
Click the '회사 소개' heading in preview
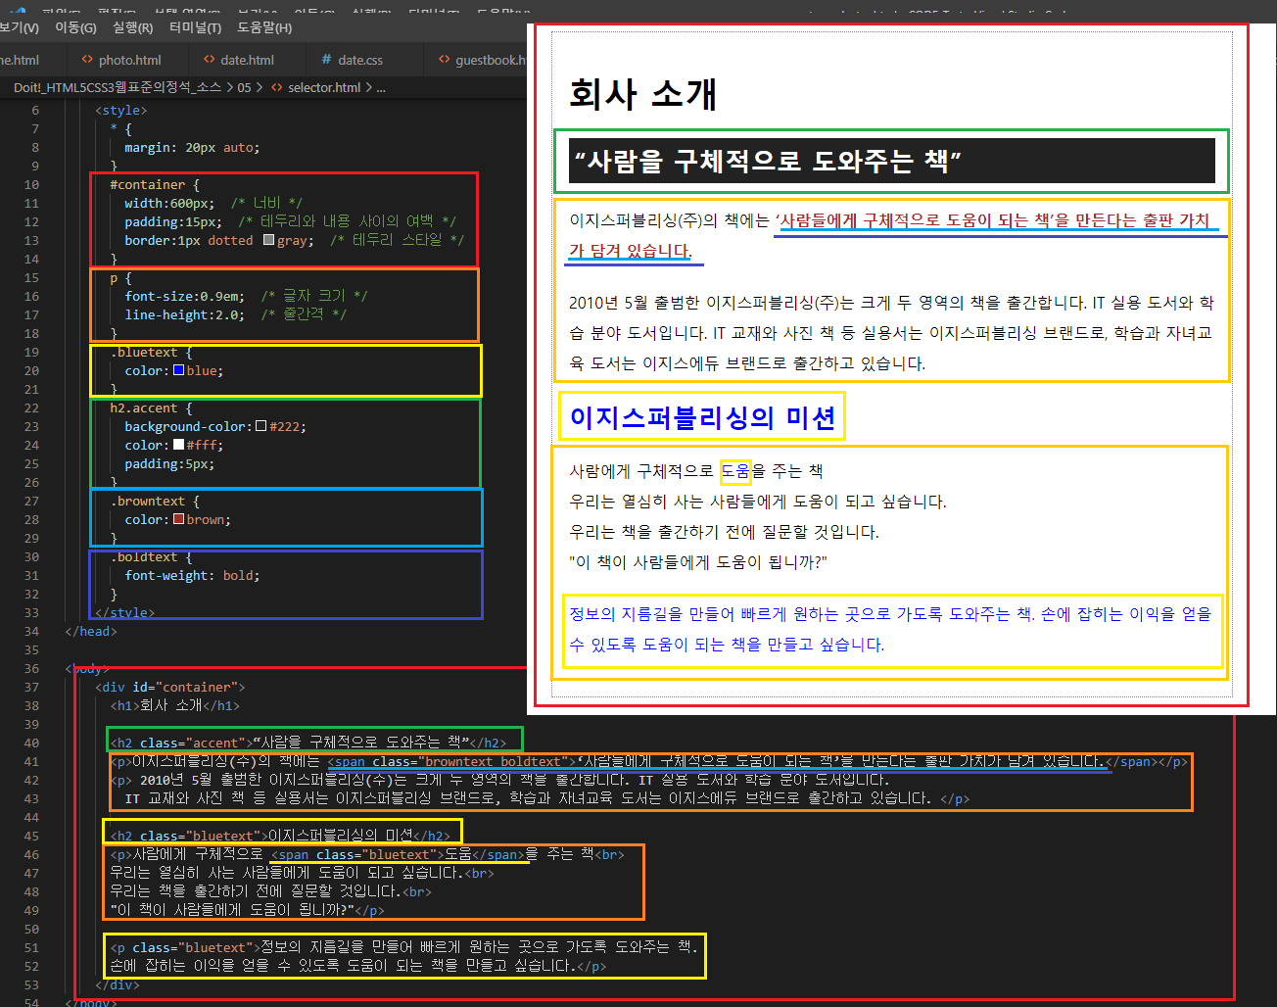(643, 94)
